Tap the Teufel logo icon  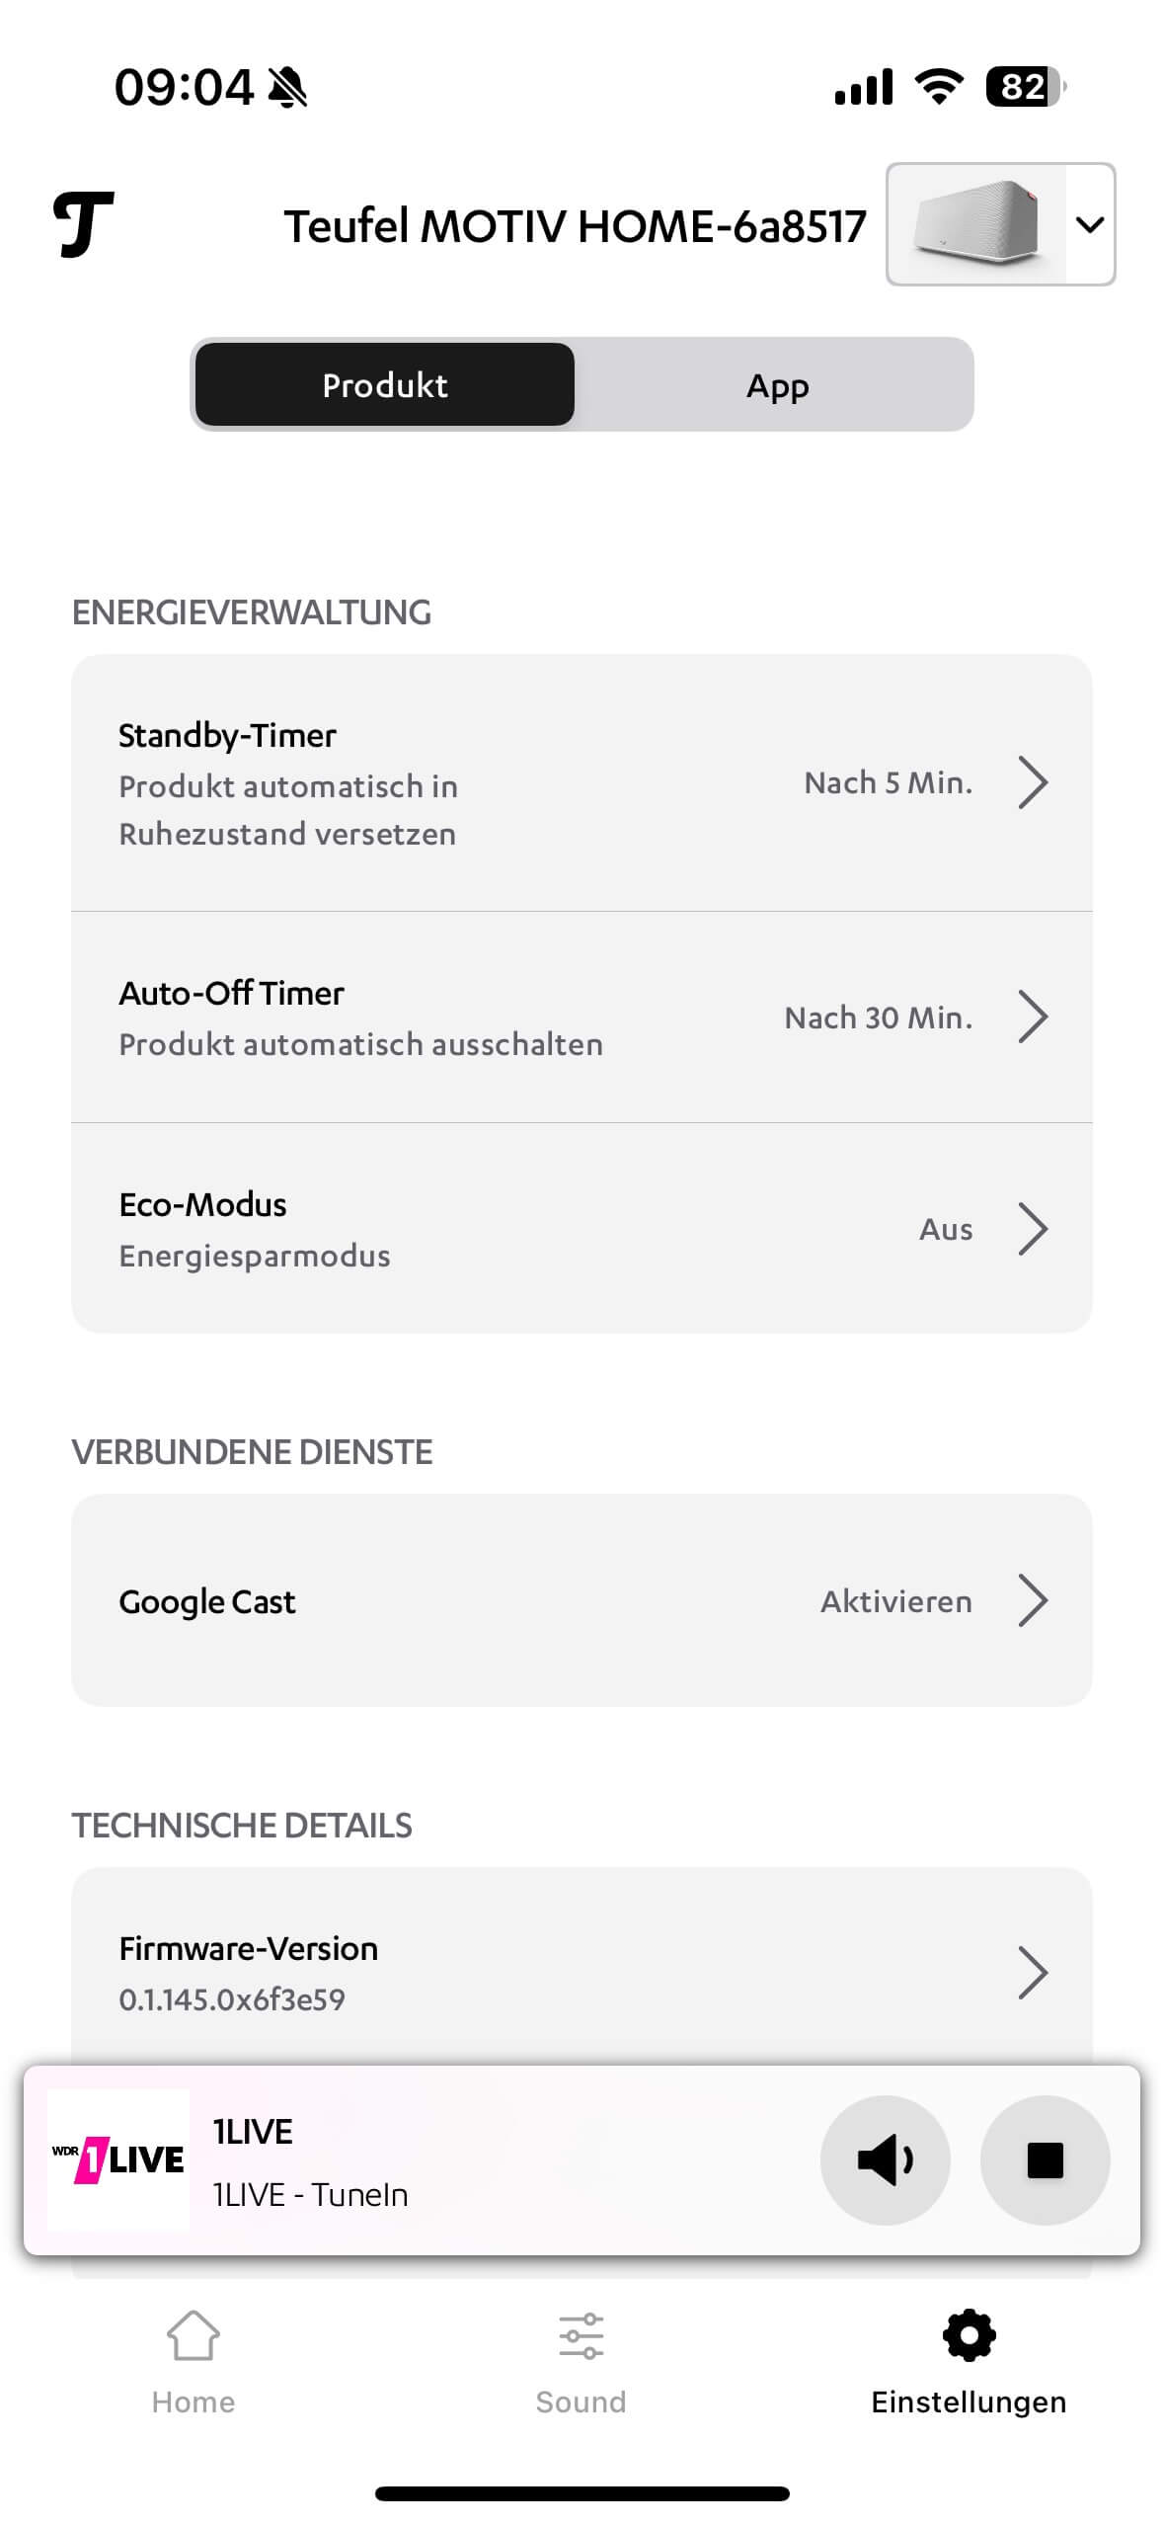click(83, 224)
